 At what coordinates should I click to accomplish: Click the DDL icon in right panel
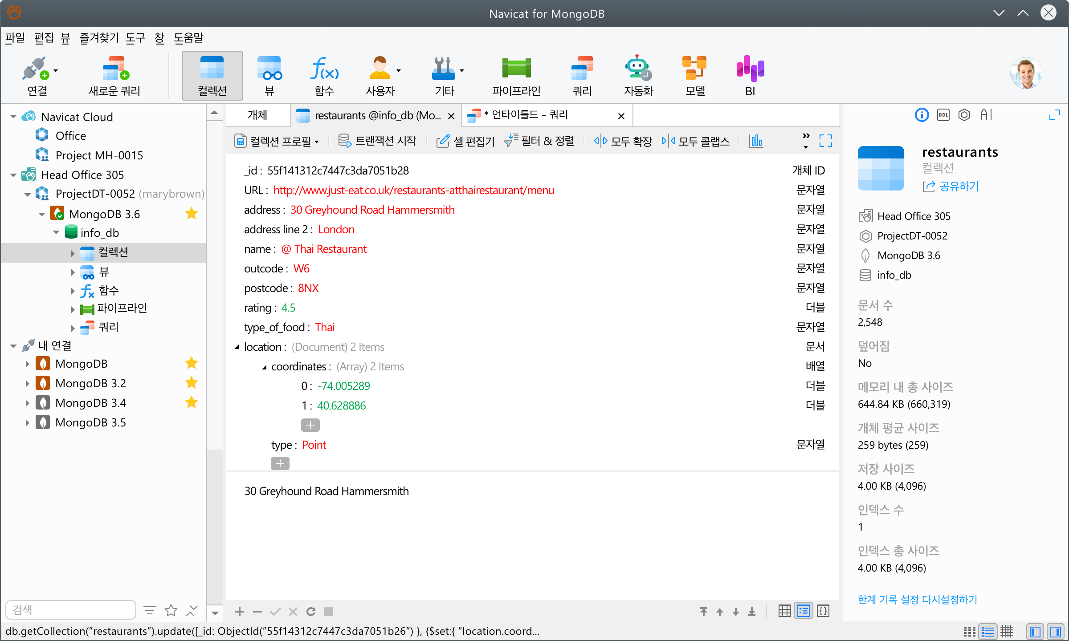943,115
